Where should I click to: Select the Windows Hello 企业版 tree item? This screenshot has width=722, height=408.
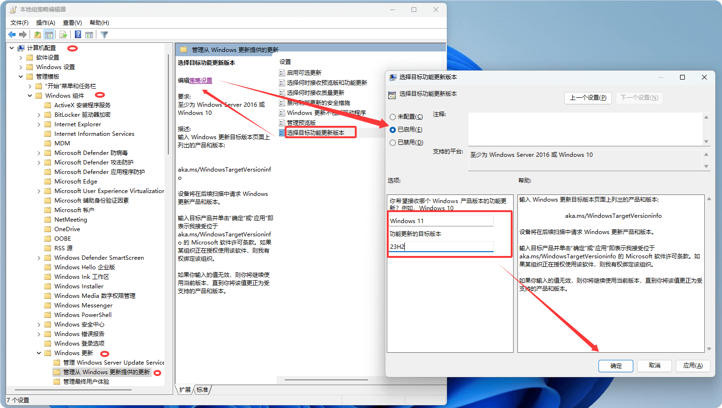[x=84, y=267]
